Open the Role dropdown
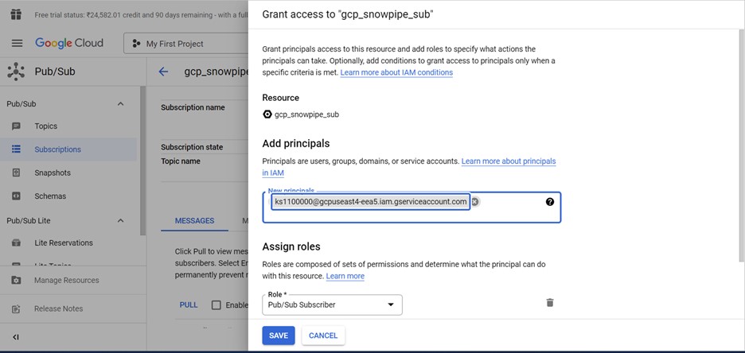Image resolution: width=745 pixels, height=353 pixels. tap(332, 305)
